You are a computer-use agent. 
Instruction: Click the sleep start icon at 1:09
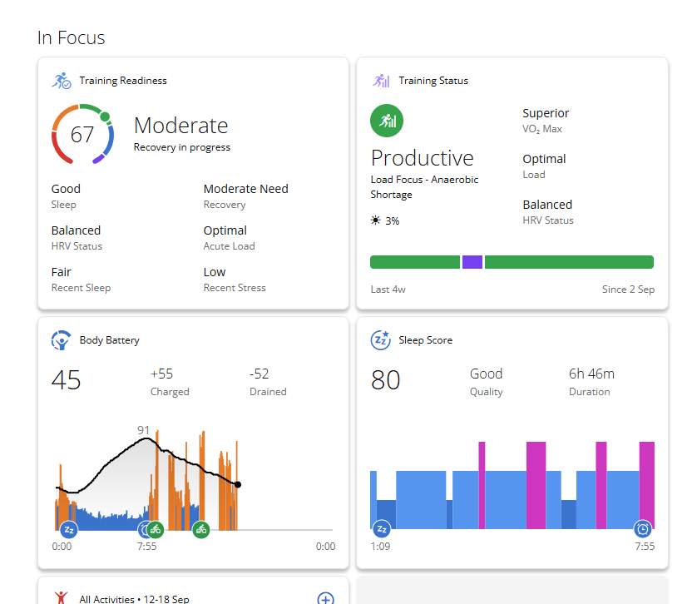pyautogui.click(x=382, y=529)
